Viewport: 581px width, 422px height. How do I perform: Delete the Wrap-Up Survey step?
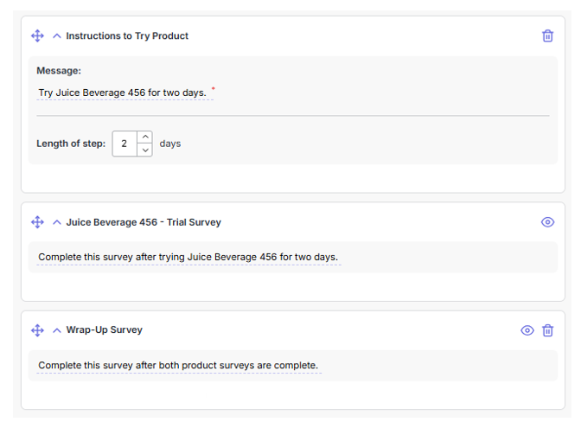[x=547, y=330]
